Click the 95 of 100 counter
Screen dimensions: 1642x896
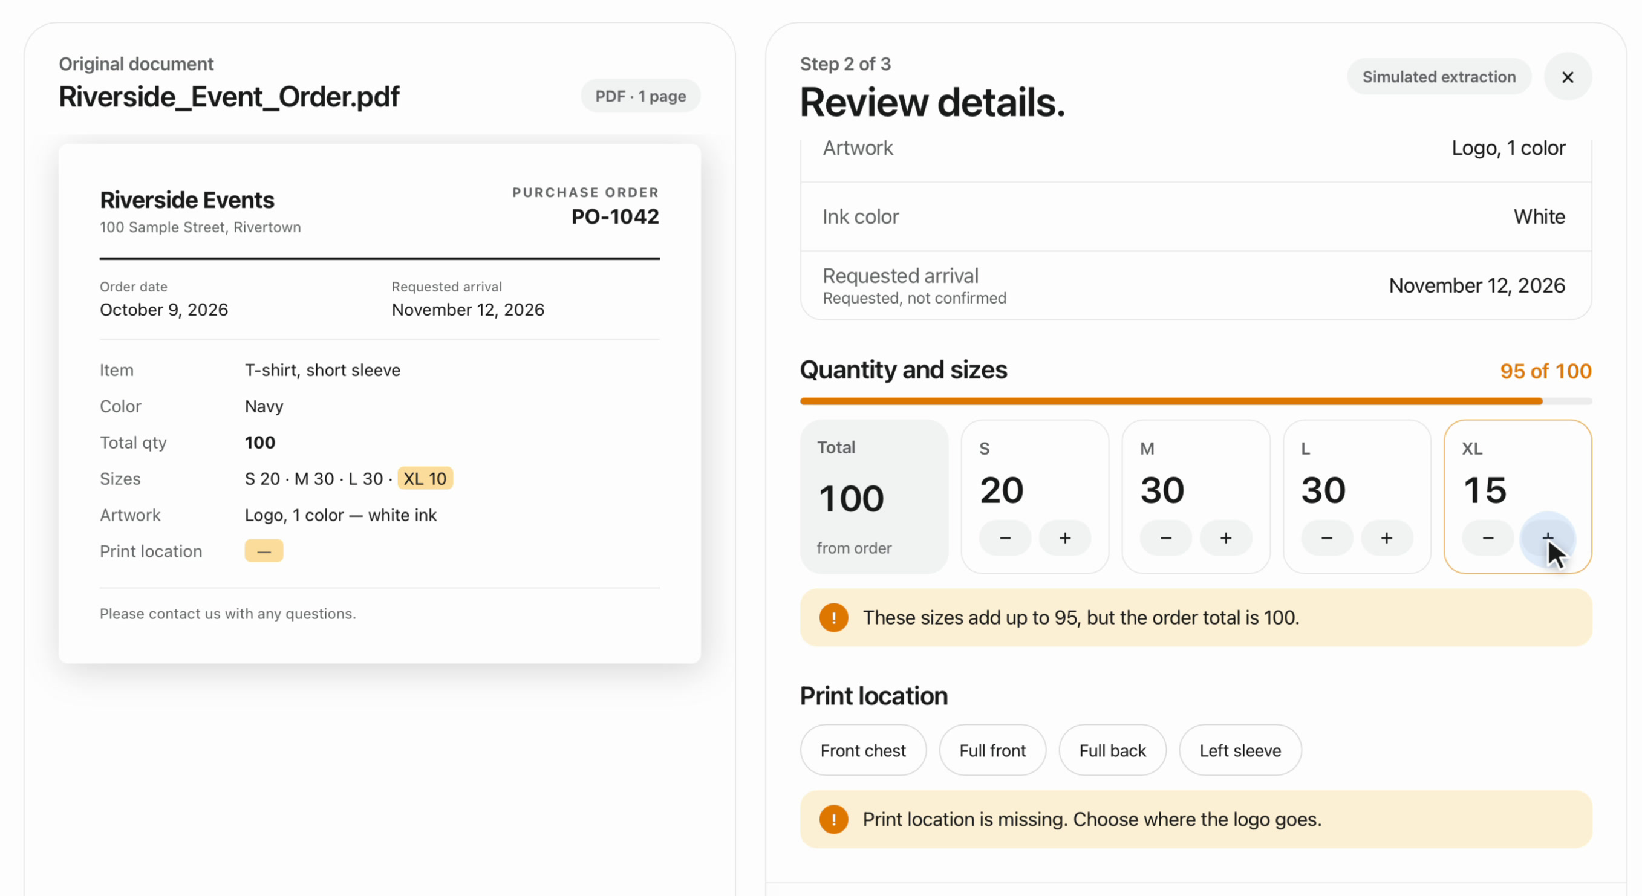[x=1546, y=371]
